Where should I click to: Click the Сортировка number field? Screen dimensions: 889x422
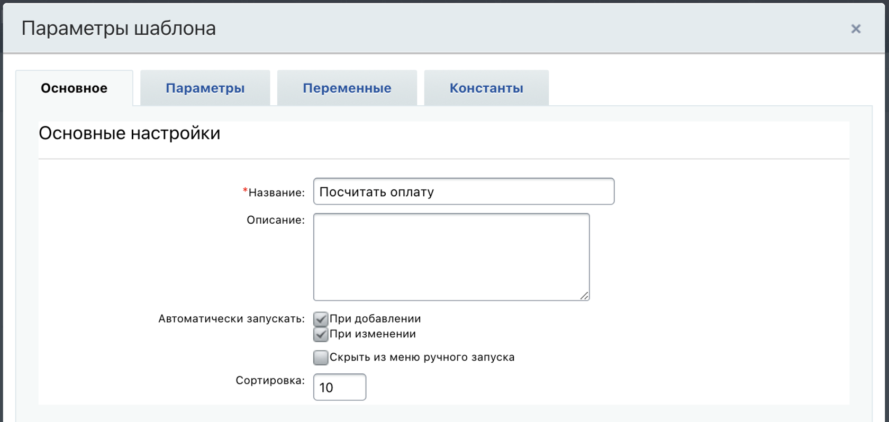pyautogui.click(x=340, y=387)
